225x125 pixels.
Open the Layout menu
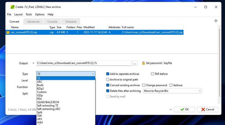18,14
